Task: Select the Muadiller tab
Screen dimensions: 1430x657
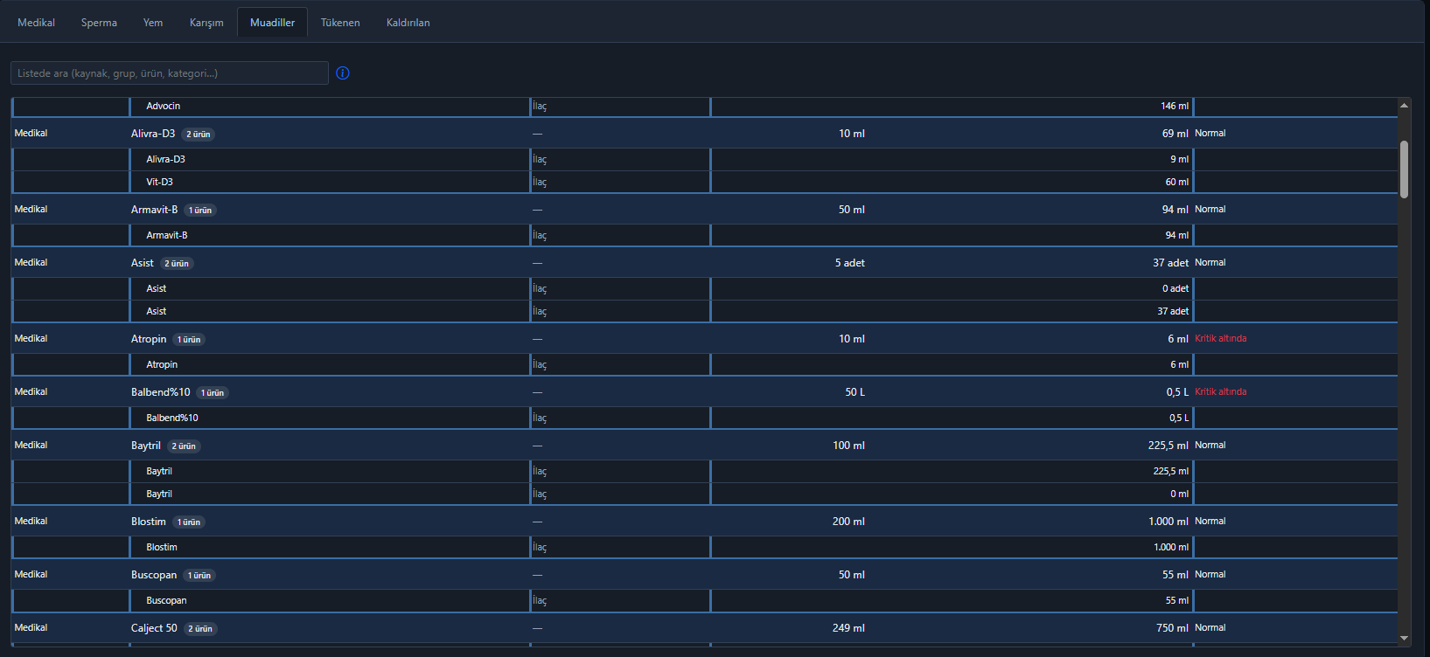Action: (272, 23)
